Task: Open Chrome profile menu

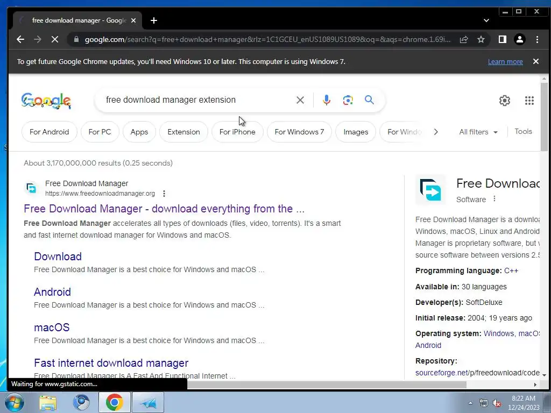Action: click(x=520, y=39)
